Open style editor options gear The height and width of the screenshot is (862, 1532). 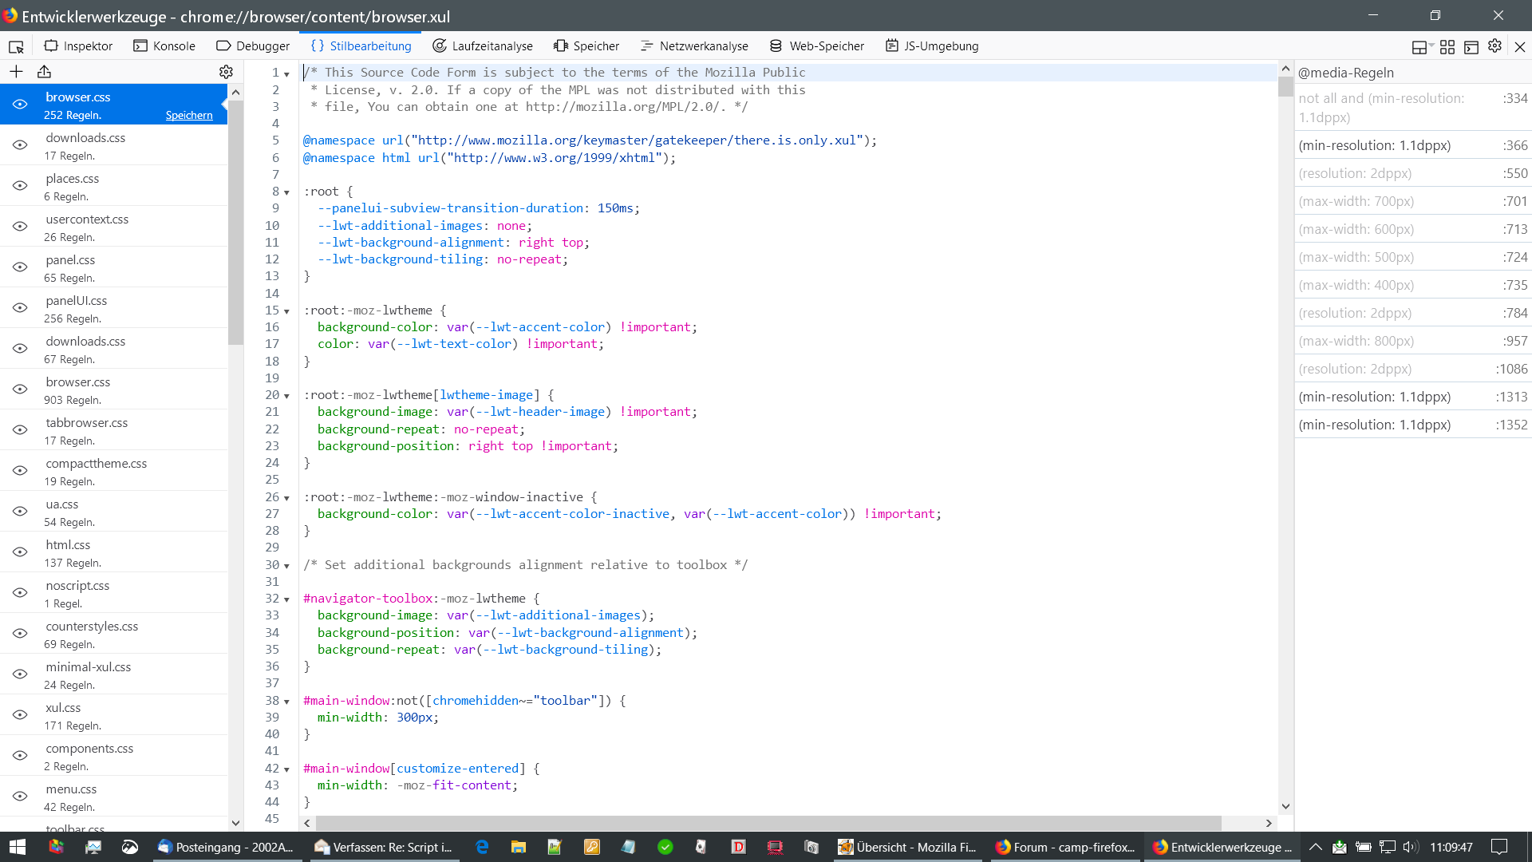(226, 72)
